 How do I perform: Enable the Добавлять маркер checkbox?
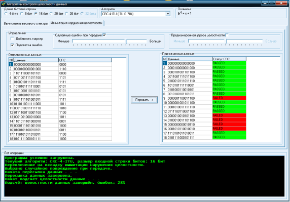[12, 39]
